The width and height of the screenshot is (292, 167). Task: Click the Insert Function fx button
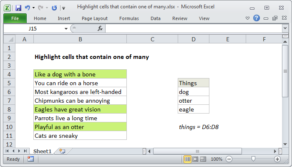[100, 28]
